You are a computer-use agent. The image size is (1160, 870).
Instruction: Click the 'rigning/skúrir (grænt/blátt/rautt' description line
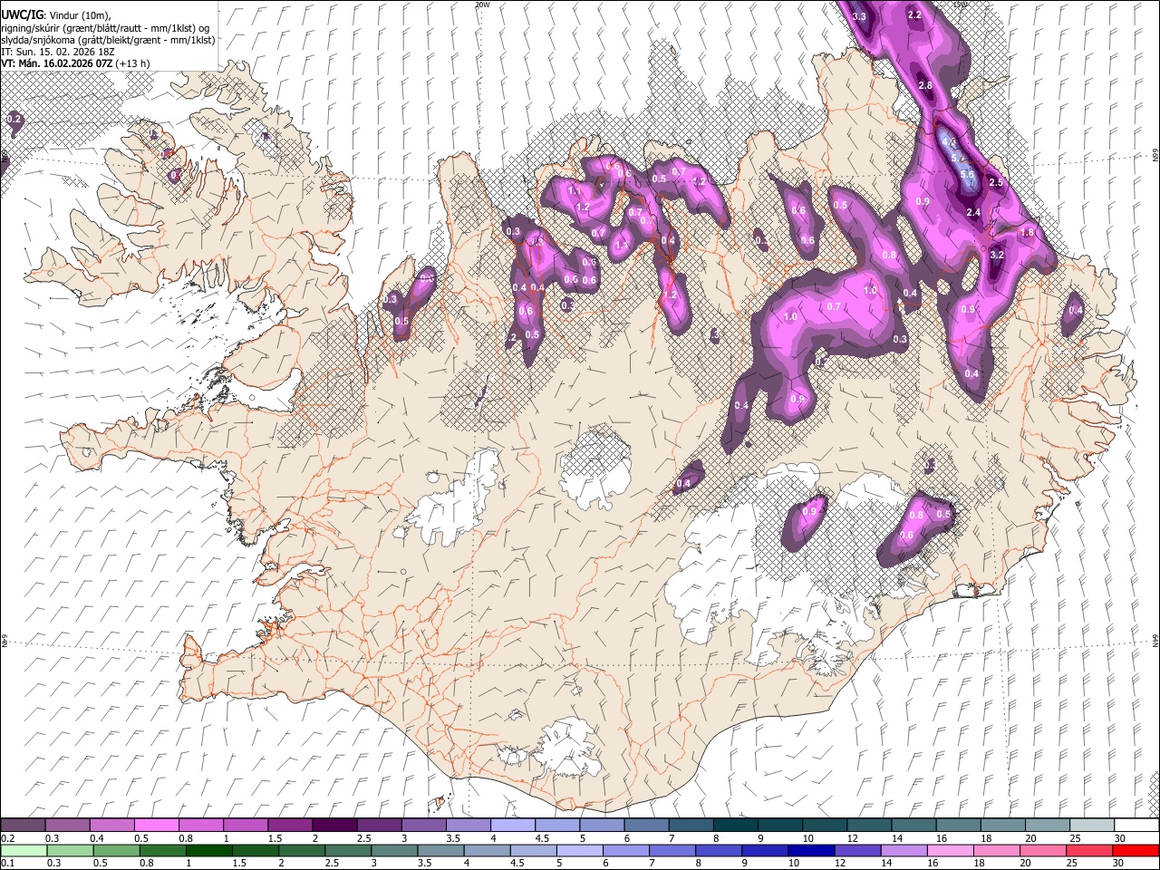[106, 28]
